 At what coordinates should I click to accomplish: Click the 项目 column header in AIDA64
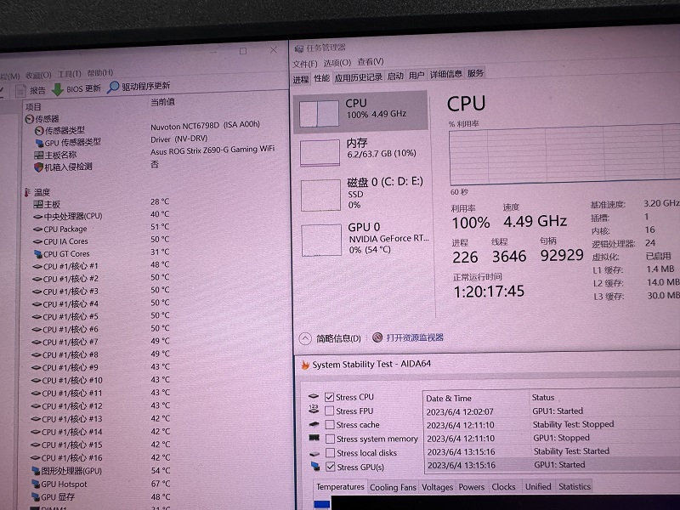click(33, 107)
